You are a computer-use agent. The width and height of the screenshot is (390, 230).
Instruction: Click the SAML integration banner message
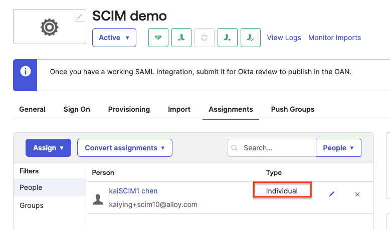pyautogui.click(x=201, y=72)
